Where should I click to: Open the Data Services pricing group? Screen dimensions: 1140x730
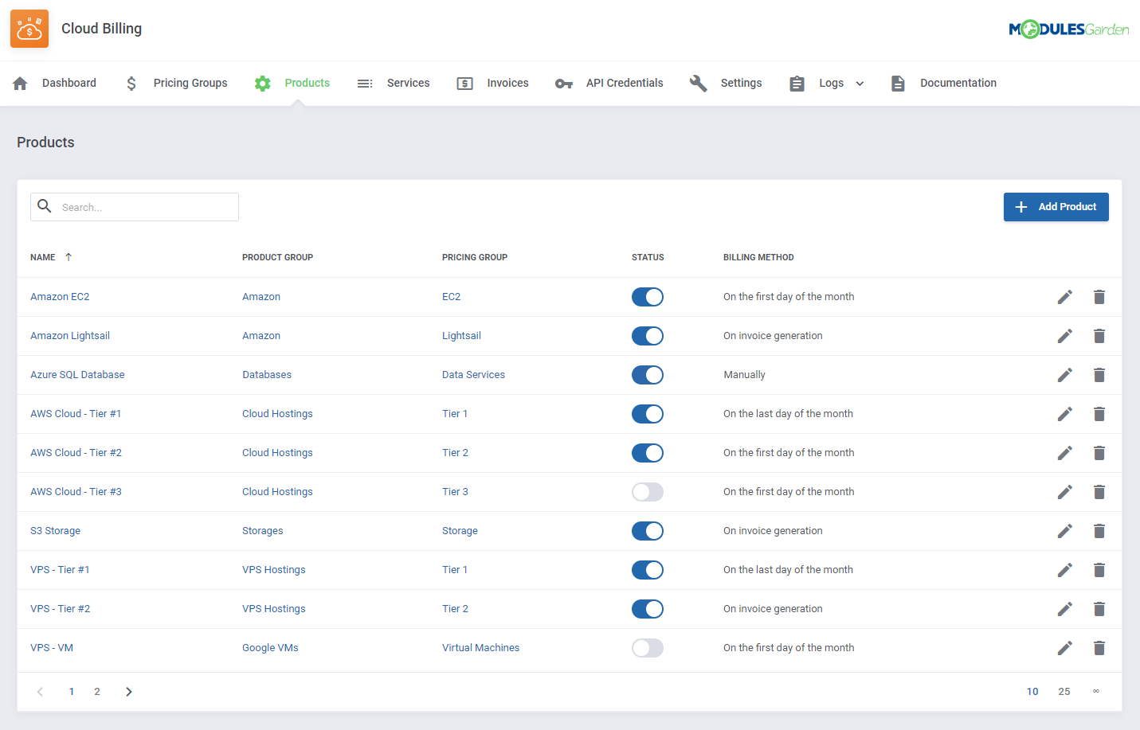pos(473,375)
